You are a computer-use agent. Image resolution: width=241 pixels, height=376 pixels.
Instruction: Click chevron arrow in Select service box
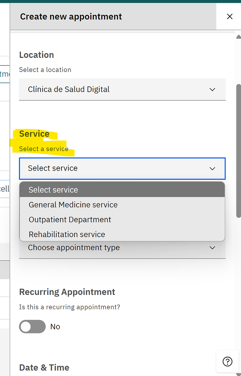pos(212,169)
